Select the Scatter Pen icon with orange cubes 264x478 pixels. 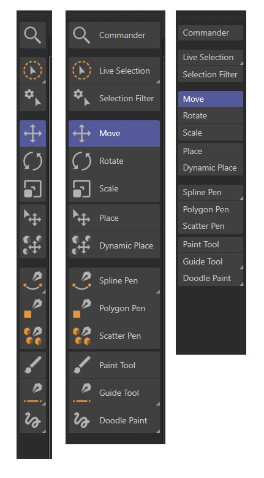coord(33,336)
